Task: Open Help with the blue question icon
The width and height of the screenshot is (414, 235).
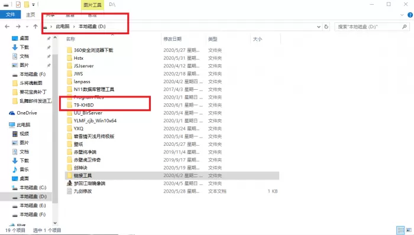Action: pos(410,15)
